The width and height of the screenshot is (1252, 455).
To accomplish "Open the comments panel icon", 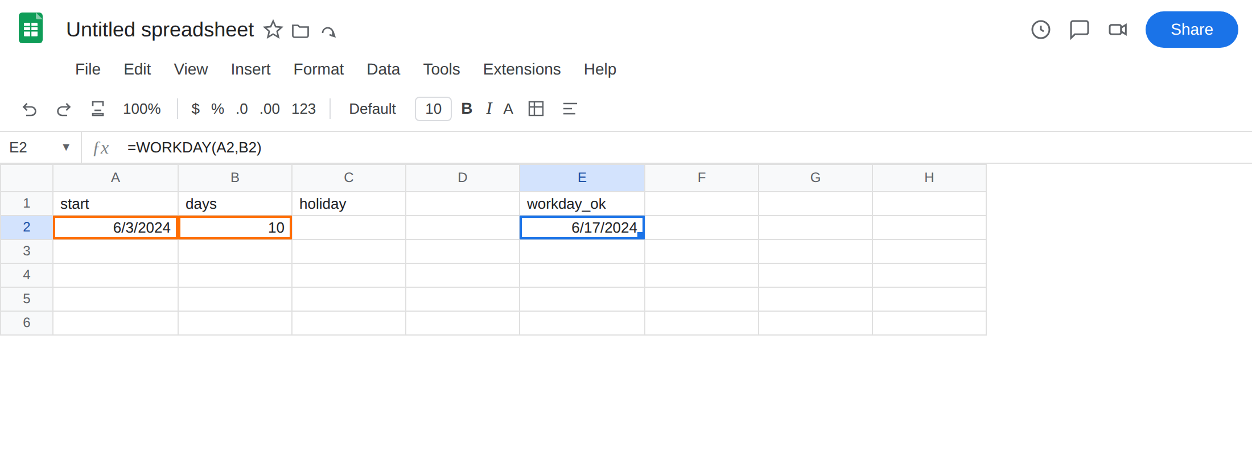I will point(1080,30).
